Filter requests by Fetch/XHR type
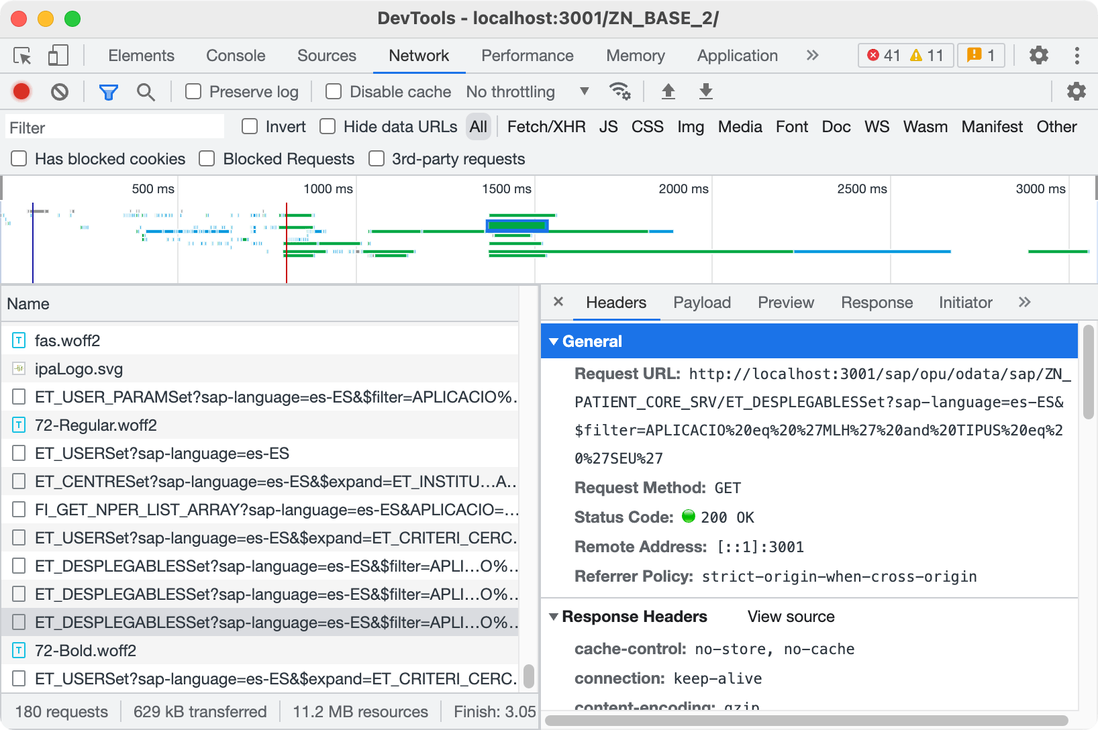The height and width of the screenshot is (730, 1098). (x=546, y=127)
